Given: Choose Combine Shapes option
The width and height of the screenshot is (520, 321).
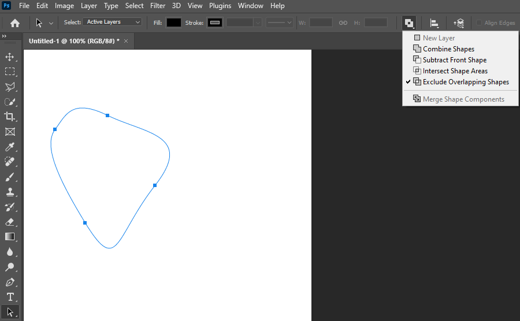Looking at the screenshot, I should click(460, 48).
